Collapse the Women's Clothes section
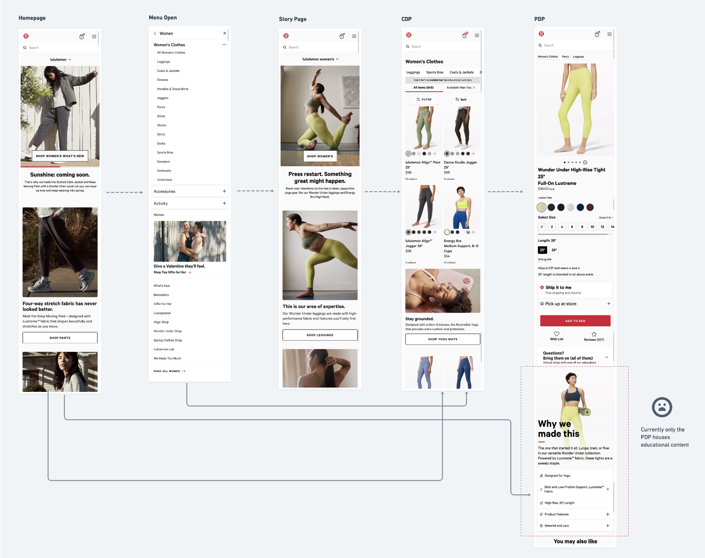705x558 pixels. point(224,45)
